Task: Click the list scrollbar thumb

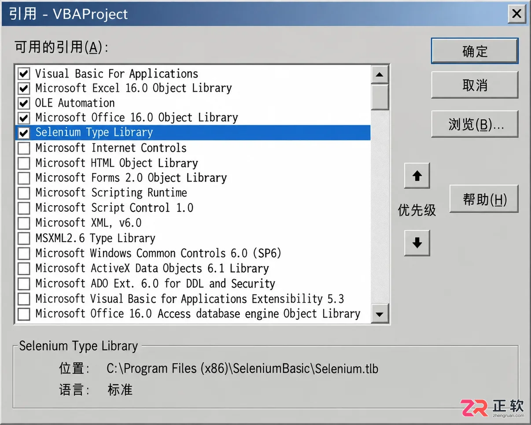Action: [380, 96]
